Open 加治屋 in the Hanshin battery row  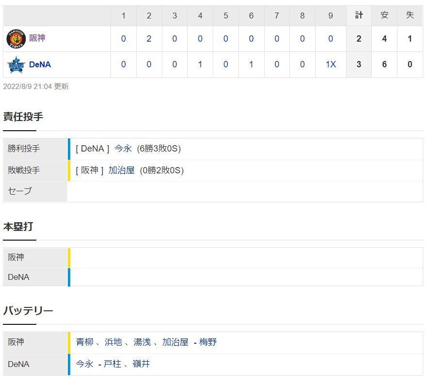pyautogui.click(x=175, y=342)
